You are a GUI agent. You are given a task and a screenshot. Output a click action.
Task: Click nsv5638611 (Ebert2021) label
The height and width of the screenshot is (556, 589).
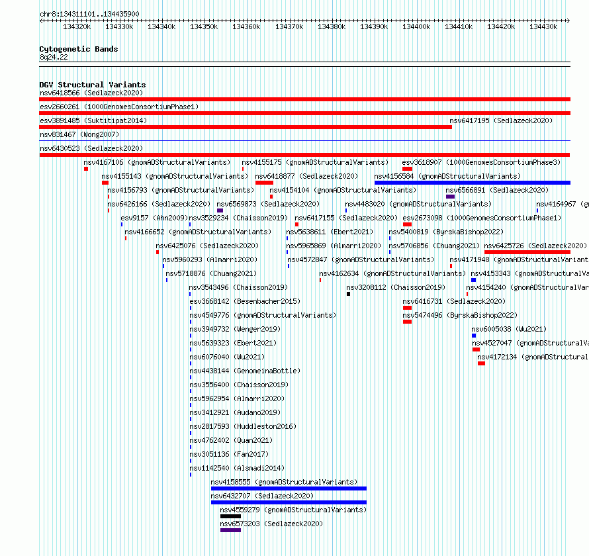pos(330,232)
